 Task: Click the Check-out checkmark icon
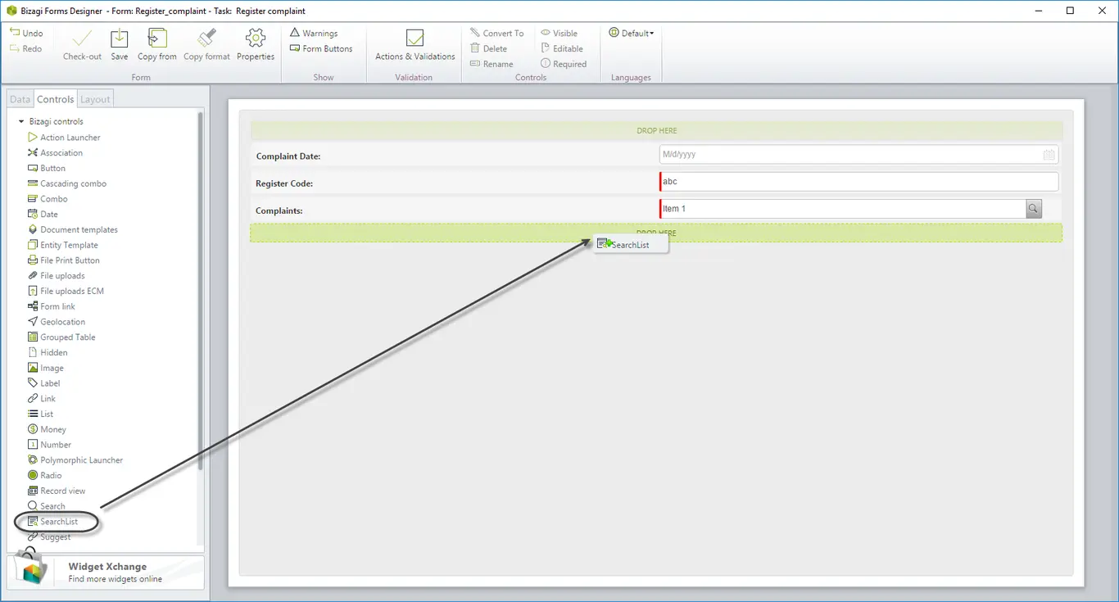point(82,39)
